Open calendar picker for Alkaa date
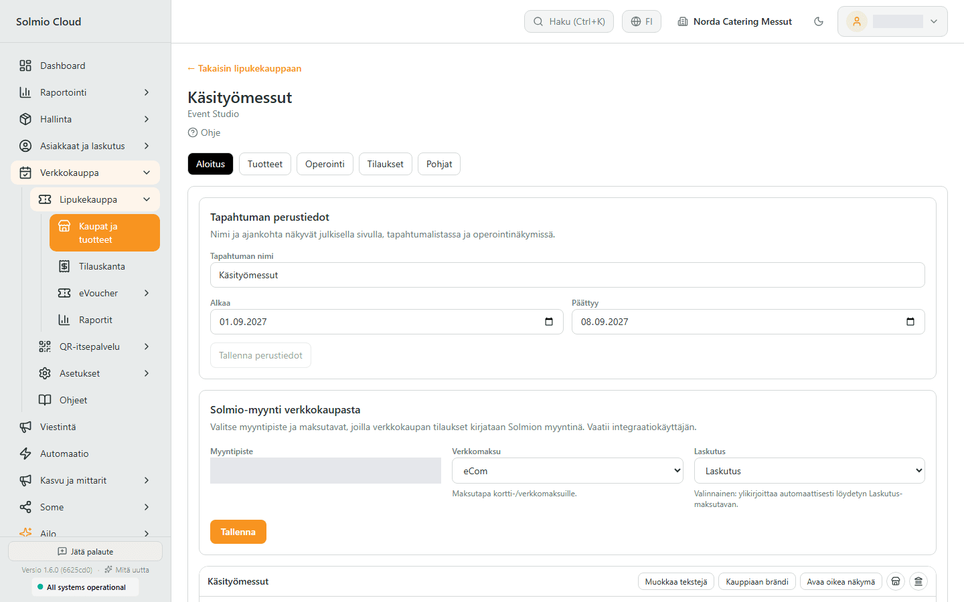 coord(549,322)
